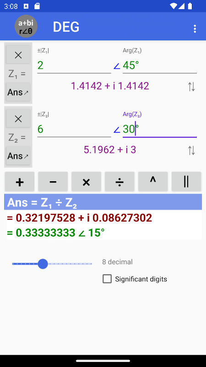The width and height of the screenshot is (206, 367).
Task: Insert Ans into Z1
Action: [18, 92]
